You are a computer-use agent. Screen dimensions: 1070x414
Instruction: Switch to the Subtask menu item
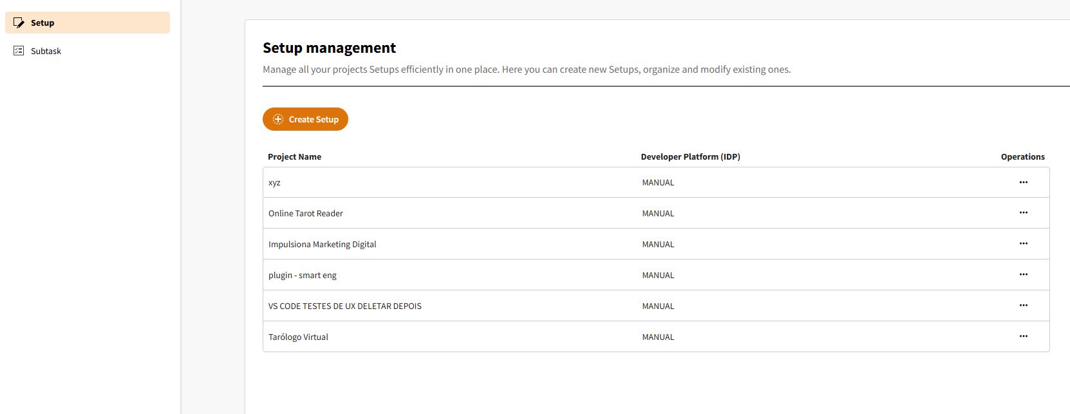pyautogui.click(x=46, y=51)
